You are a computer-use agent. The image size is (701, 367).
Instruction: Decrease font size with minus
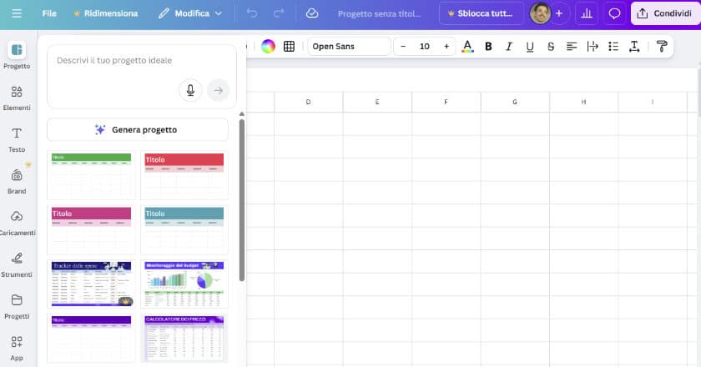pyautogui.click(x=403, y=46)
